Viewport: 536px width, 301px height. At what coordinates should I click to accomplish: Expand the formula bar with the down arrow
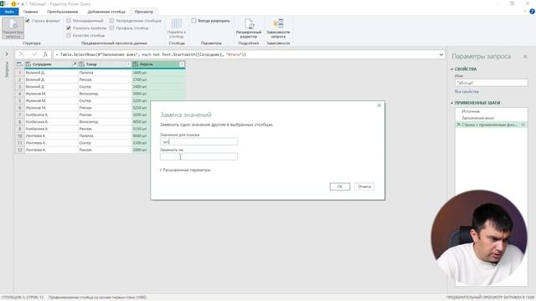tap(441, 54)
